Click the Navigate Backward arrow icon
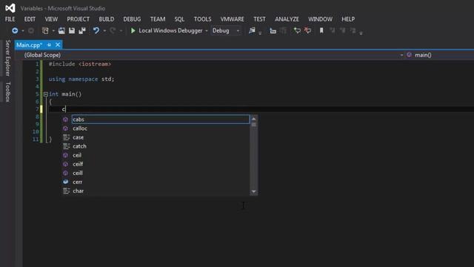 (x=15, y=30)
